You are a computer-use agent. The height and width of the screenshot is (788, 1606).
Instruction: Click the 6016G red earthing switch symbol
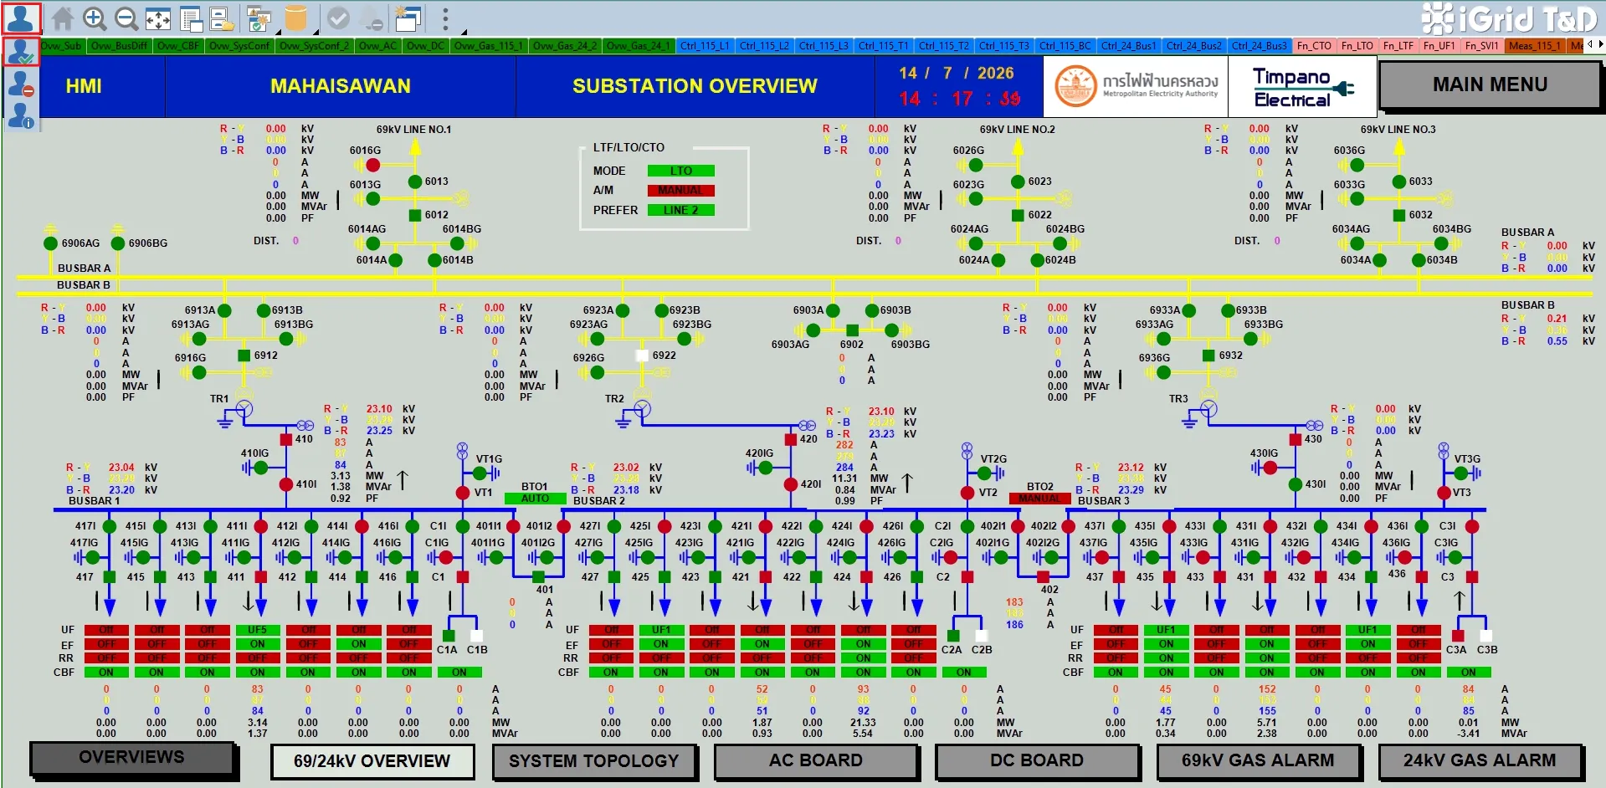pyautogui.click(x=373, y=166)
